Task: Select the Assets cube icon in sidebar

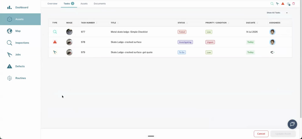Action: tap(9, 19)
